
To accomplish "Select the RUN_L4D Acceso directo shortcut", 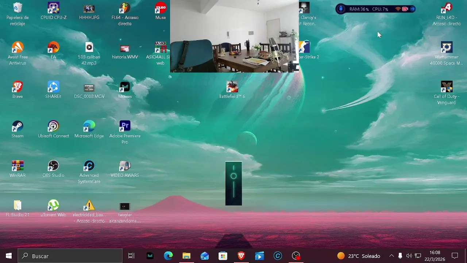I will coord(447,14).
